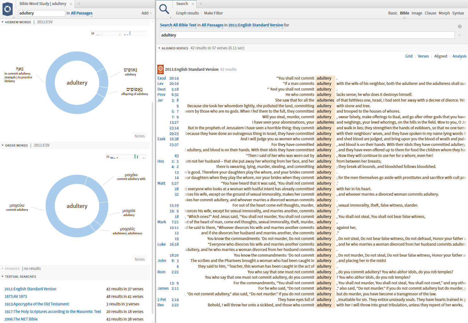
Task: Click the Greek word μοιχεία label
Action: 129,213
